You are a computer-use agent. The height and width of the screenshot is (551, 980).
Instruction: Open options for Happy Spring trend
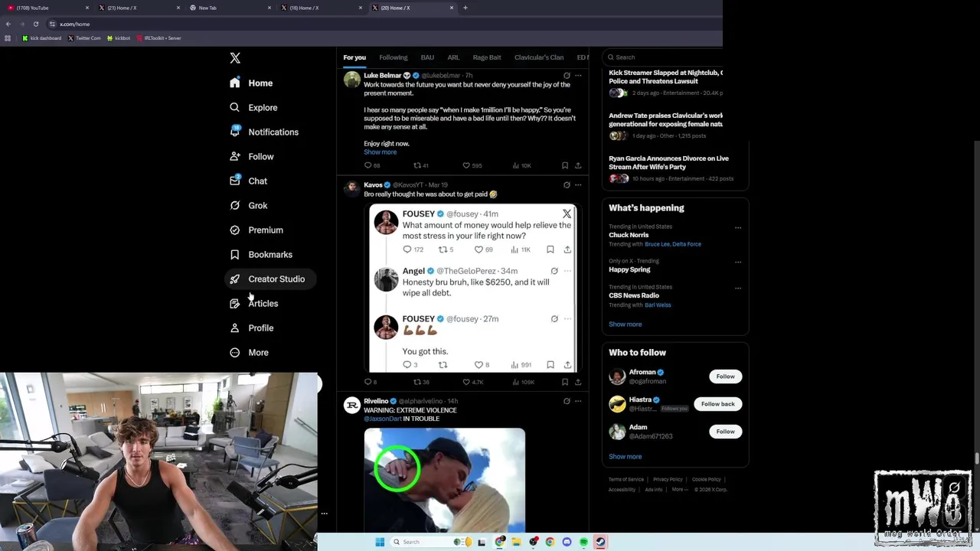[x=738, y=262]
